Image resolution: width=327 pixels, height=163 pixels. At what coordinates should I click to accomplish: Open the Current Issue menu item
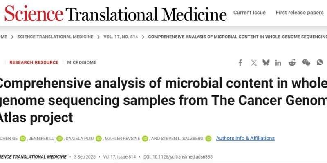pos(249,13)
